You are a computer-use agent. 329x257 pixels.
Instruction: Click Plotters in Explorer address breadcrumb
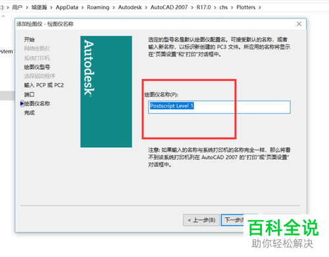pyautogui.click(x=246, y=7)
